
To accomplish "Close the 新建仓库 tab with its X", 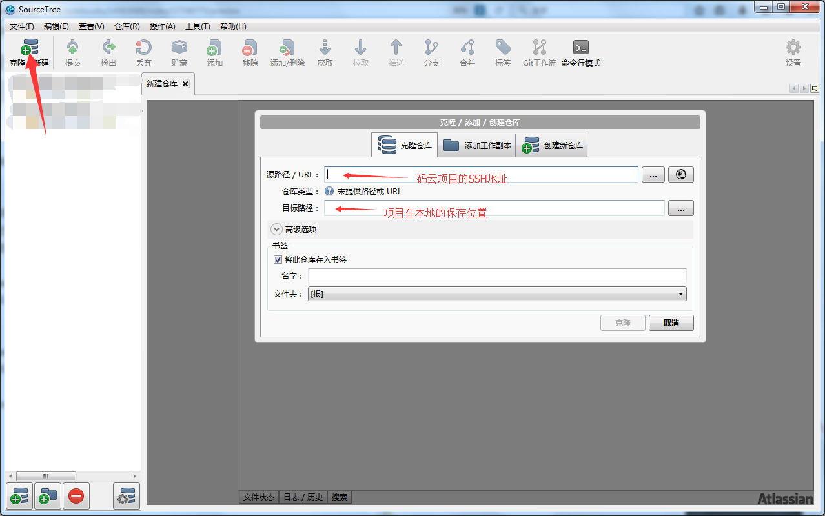I will 185,84.
